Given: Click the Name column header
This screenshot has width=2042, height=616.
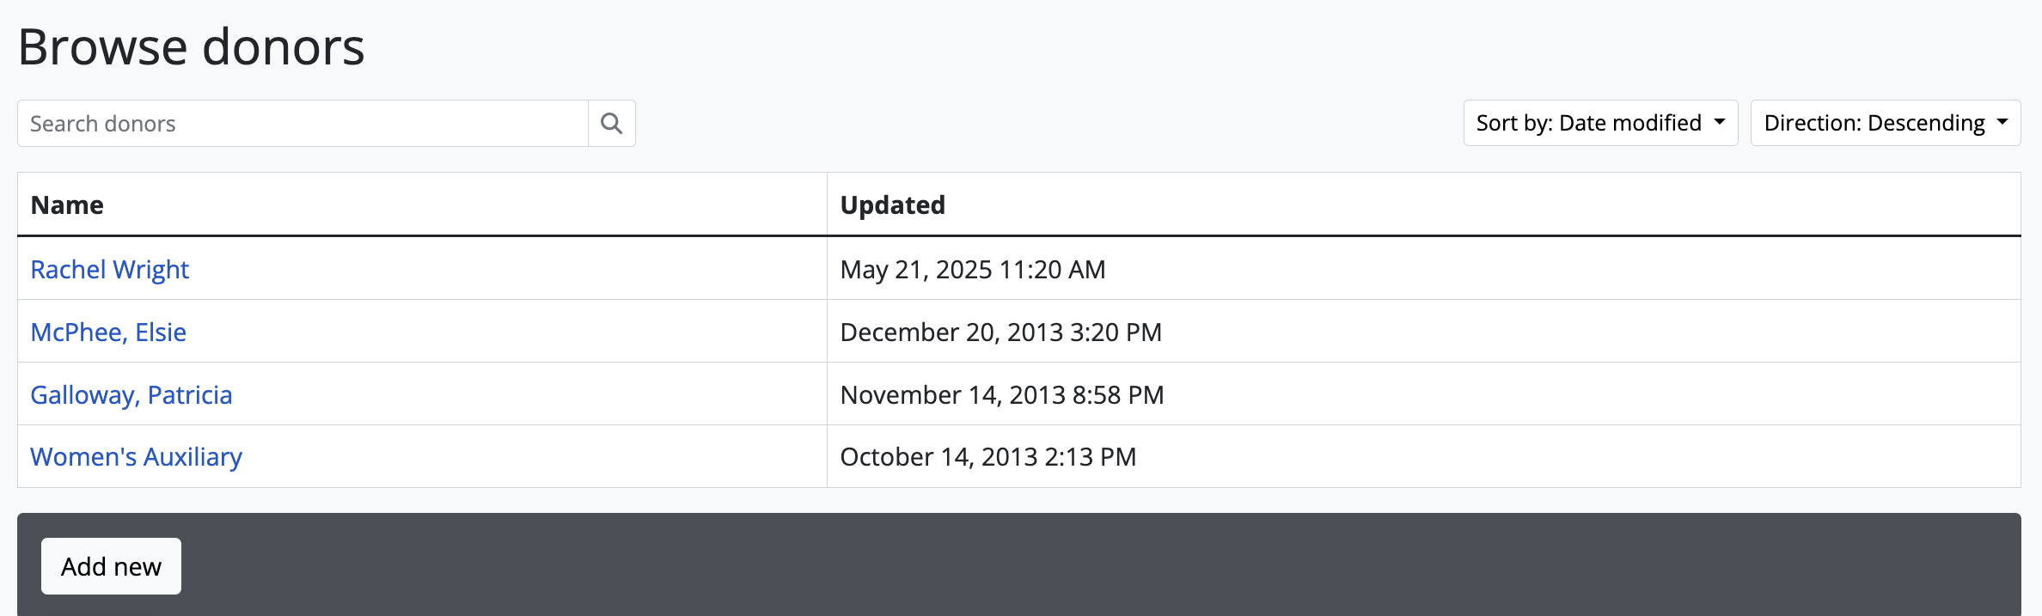Looking at the screenshot, I should 67,205.
